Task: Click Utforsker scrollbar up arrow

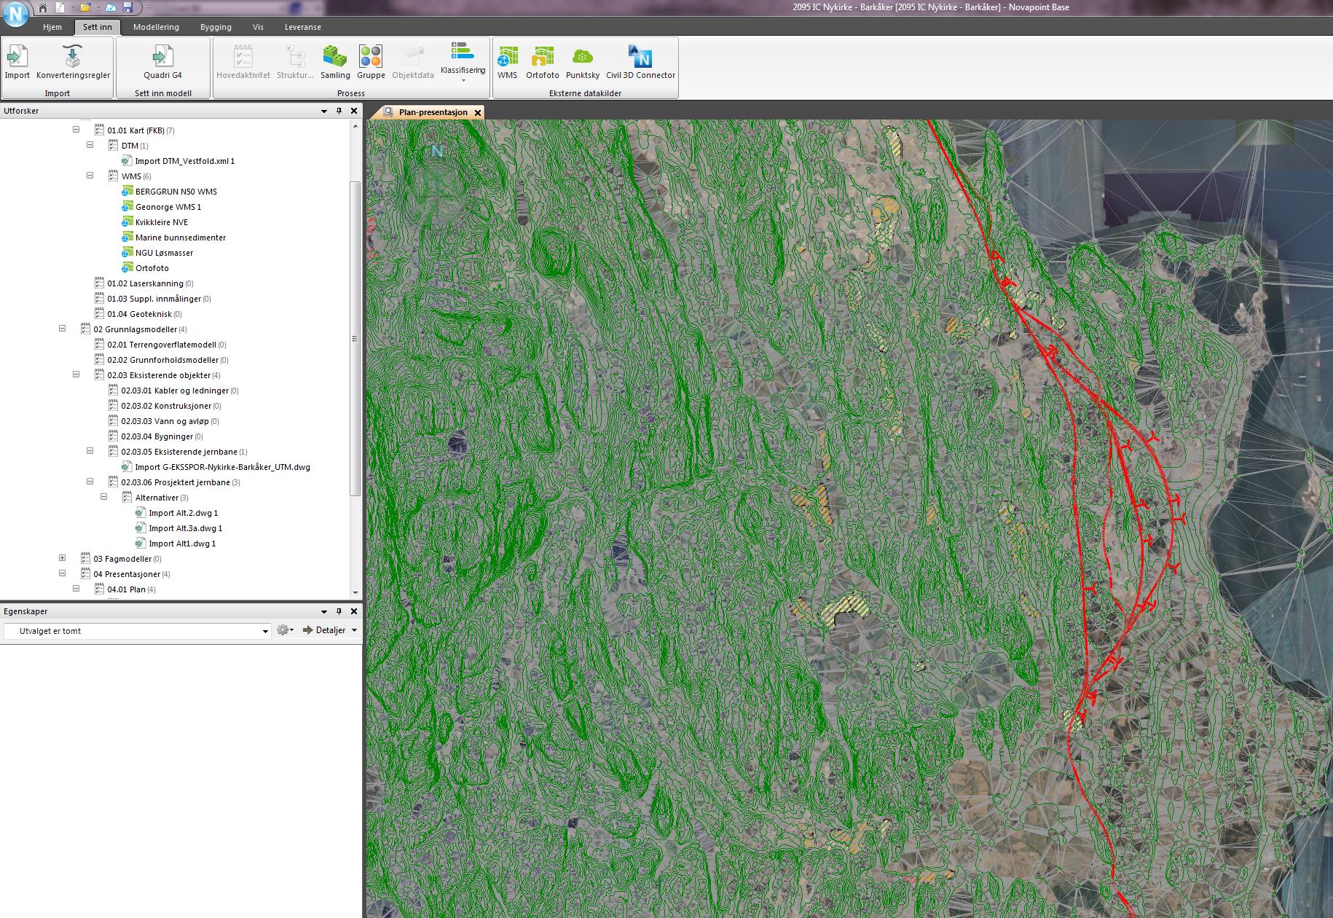Action: (355, 126)
